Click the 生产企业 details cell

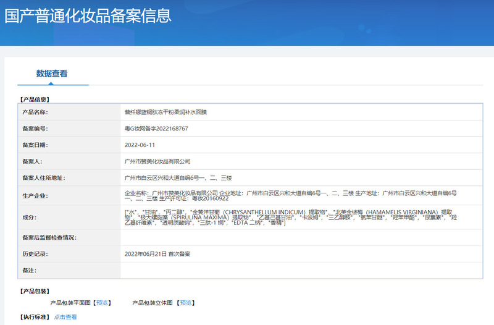click(x=290, y=195)
